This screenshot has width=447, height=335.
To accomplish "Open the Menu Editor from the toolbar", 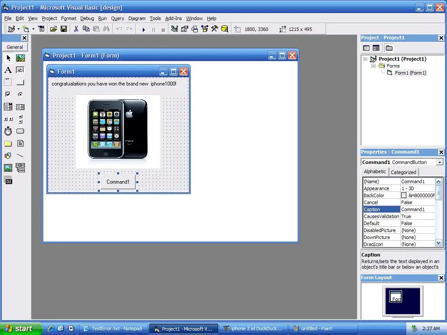I will [x=41, y=29].
